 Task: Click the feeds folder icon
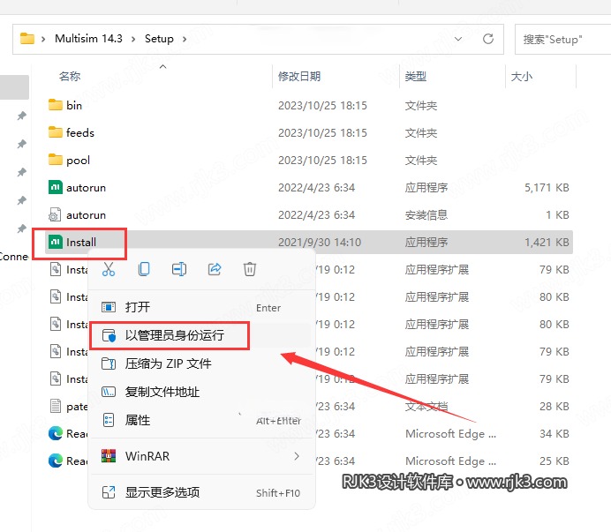coord(56,132)
